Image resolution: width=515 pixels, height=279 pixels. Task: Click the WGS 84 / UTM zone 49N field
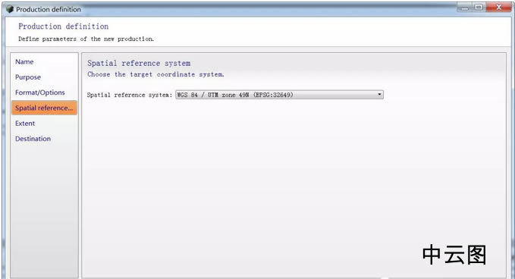click(x=279, y=95)
